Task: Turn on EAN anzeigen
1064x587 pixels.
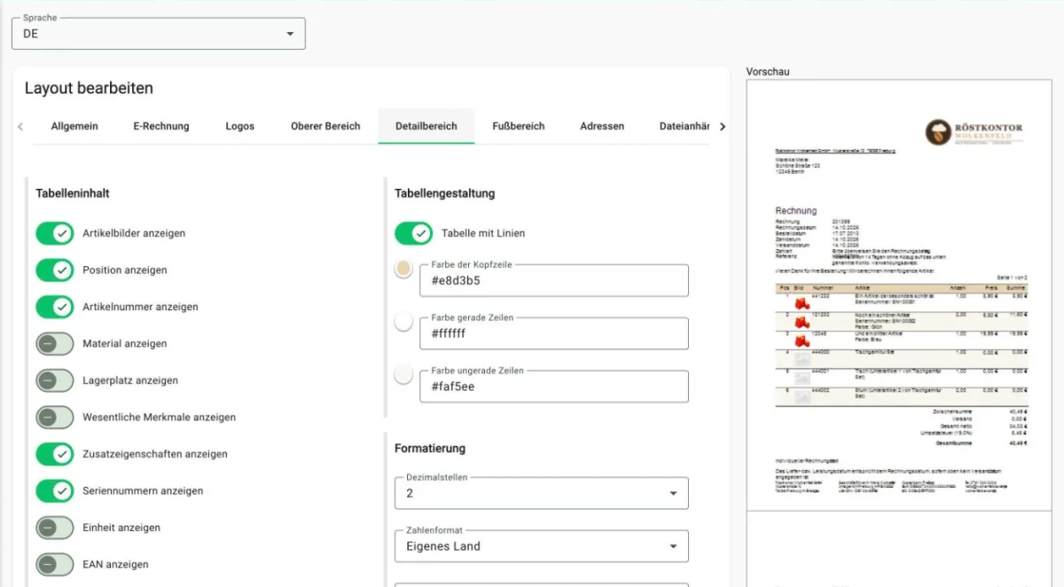Action: [55, 565]
